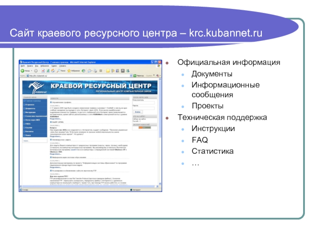Click the green Refresh page icon
The image size is (320, 240).
48,71
